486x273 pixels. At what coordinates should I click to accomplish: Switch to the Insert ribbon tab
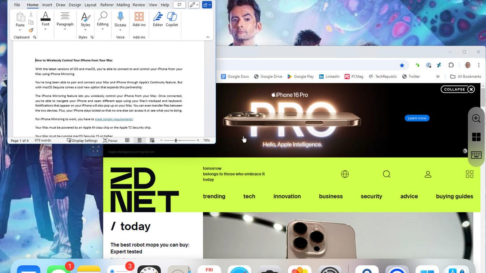pos(47,5)
